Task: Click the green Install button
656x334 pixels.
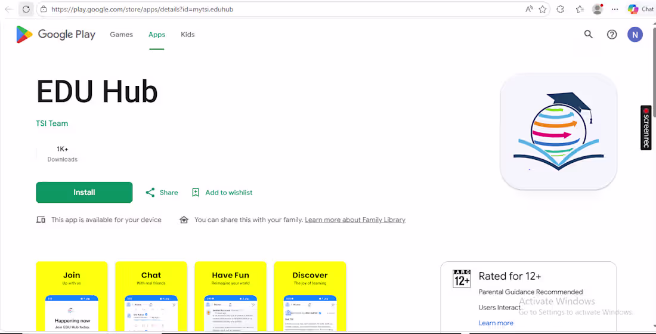Action: [84, 193]
